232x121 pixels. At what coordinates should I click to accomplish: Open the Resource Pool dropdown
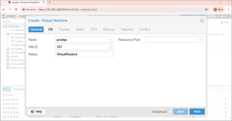(200, 40)
